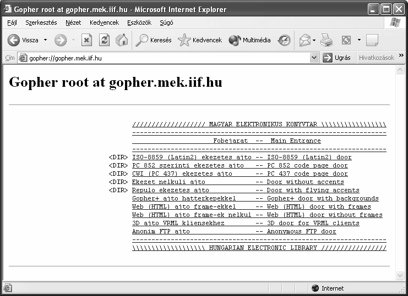The height and width of the screenshot is (296, 408).
Task: Click the page icon in the address bar
Action: [x=23, y=58]
